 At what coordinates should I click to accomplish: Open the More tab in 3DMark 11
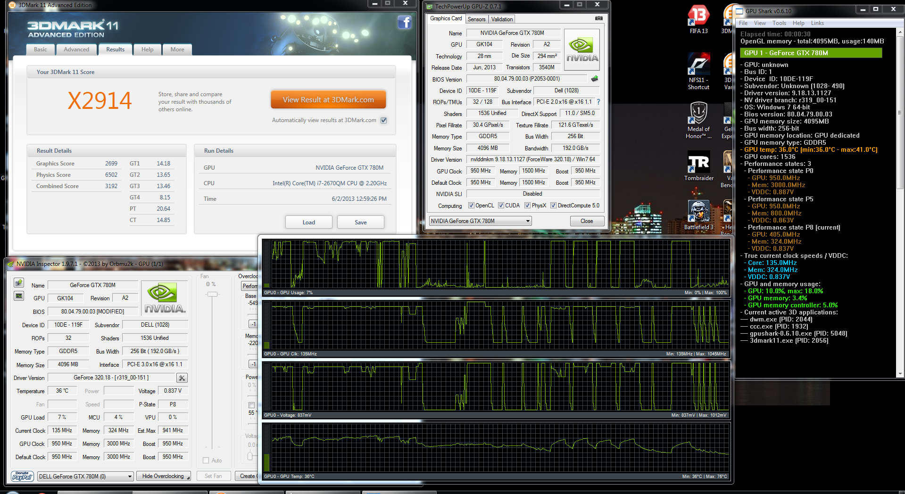click(177, 49)
